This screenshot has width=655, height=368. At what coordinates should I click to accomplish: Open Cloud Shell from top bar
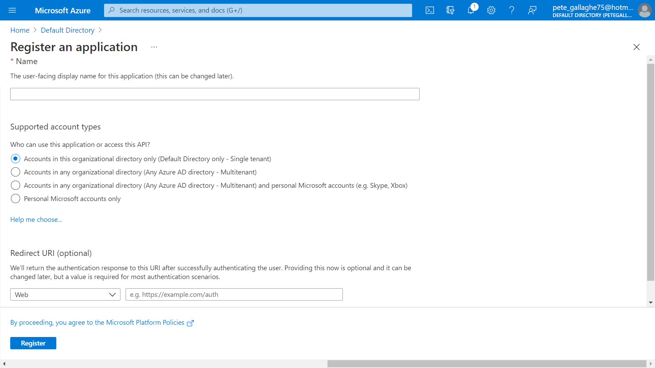(x=430, y=10)
